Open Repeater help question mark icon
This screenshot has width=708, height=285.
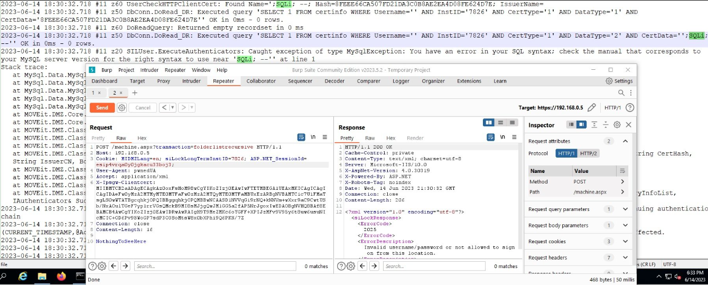(629, 107)
